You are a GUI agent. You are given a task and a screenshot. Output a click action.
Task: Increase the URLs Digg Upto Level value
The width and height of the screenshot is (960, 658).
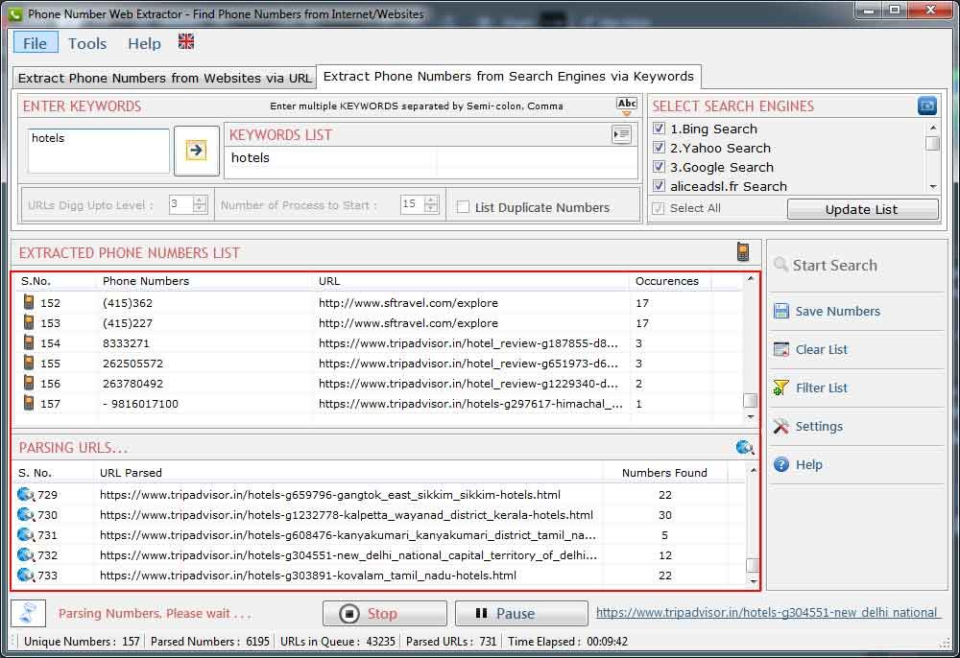pos(201,200)
